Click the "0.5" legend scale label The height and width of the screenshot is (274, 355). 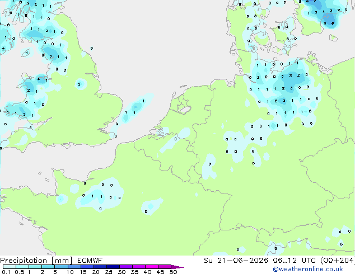20,272
